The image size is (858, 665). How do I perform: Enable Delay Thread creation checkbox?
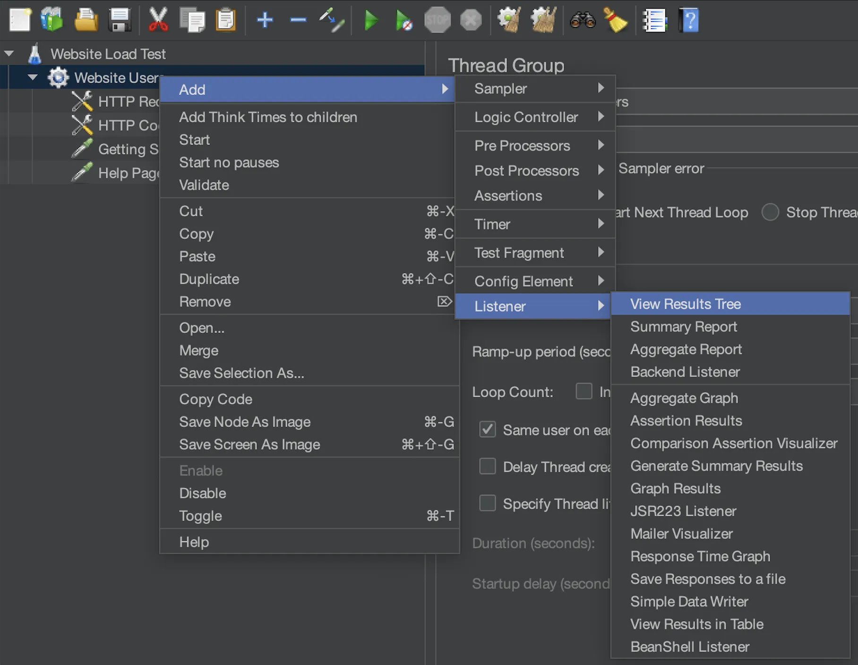[488, 467]
